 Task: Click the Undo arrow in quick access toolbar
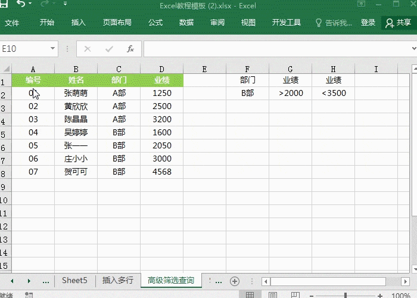click(x=21, y=5)
